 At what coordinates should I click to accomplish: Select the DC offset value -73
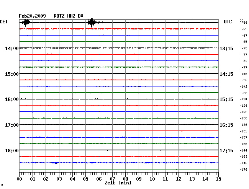click(244, 48)
